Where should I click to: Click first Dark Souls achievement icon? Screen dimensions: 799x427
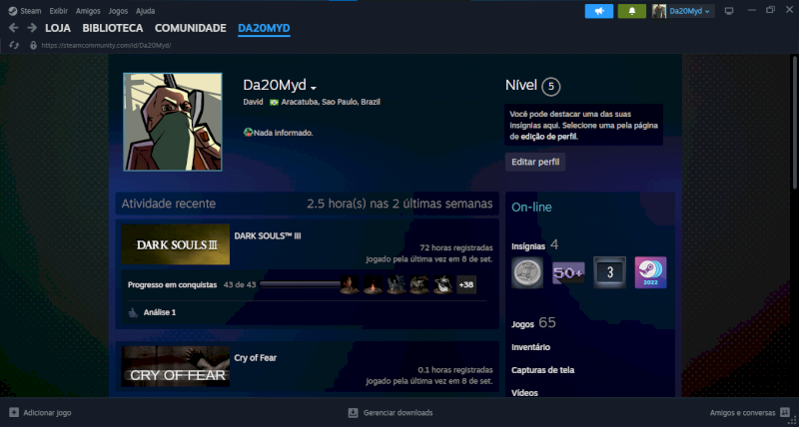click(350, 285)
